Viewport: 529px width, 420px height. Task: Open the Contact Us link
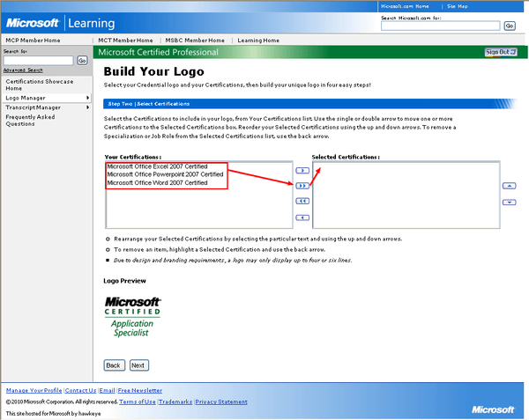click(80, 391)
